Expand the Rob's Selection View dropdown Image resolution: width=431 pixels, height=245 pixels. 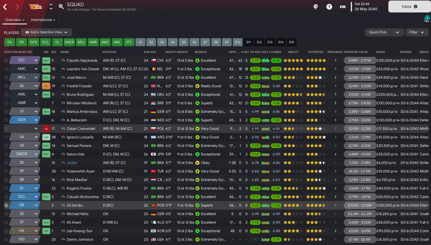(46, 32)
